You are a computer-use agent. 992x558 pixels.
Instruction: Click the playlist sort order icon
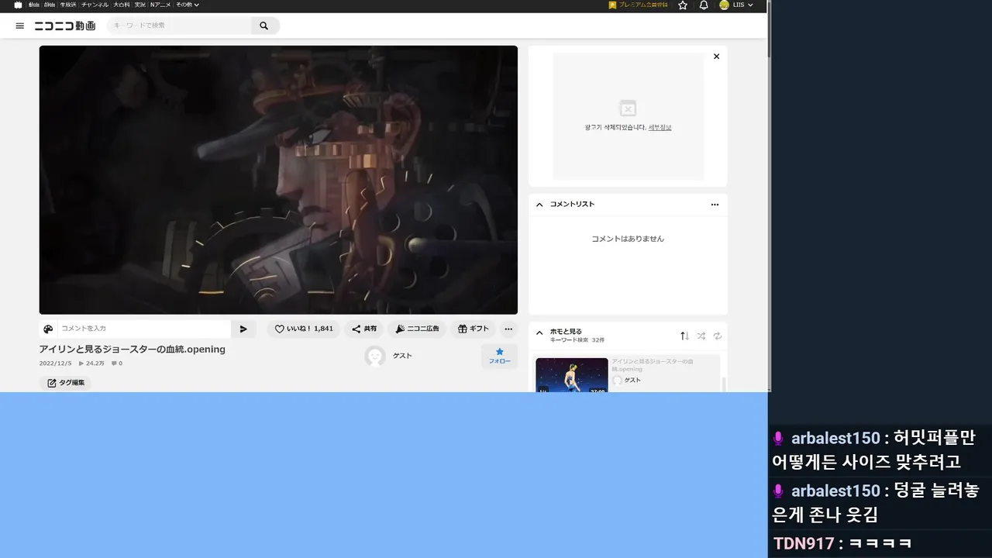click(684, 336)
